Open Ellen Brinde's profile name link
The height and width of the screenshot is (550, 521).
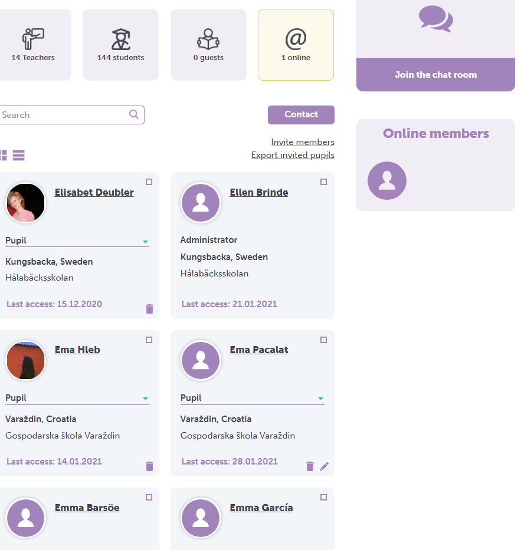pyautogui.click(x=259, y=193)
